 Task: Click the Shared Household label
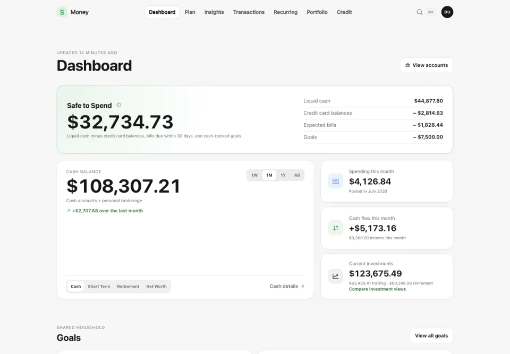[81, 327]
